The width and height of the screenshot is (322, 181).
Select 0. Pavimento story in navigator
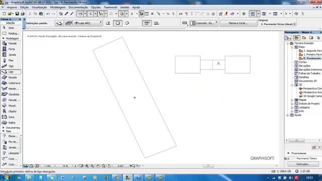[x=312, y=58]
